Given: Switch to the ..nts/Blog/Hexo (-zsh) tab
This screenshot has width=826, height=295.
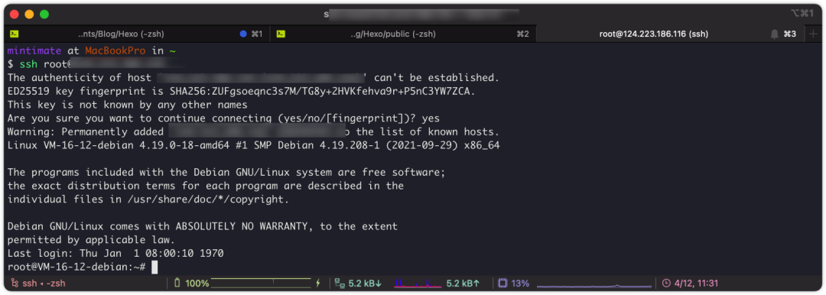Looking at the screenshot, I should (x=137, y=34).
